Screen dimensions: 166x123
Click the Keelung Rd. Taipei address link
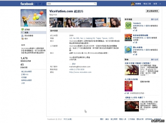(91, 38)
